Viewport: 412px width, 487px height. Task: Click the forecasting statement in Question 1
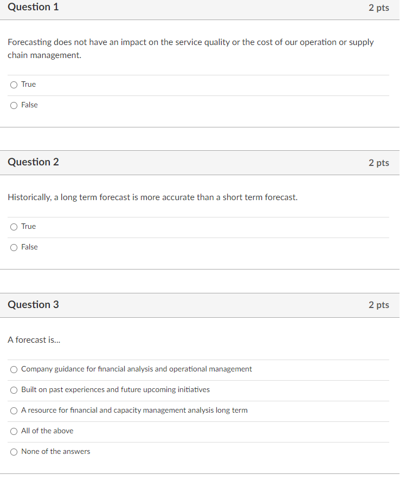click(x=190, y=48)
